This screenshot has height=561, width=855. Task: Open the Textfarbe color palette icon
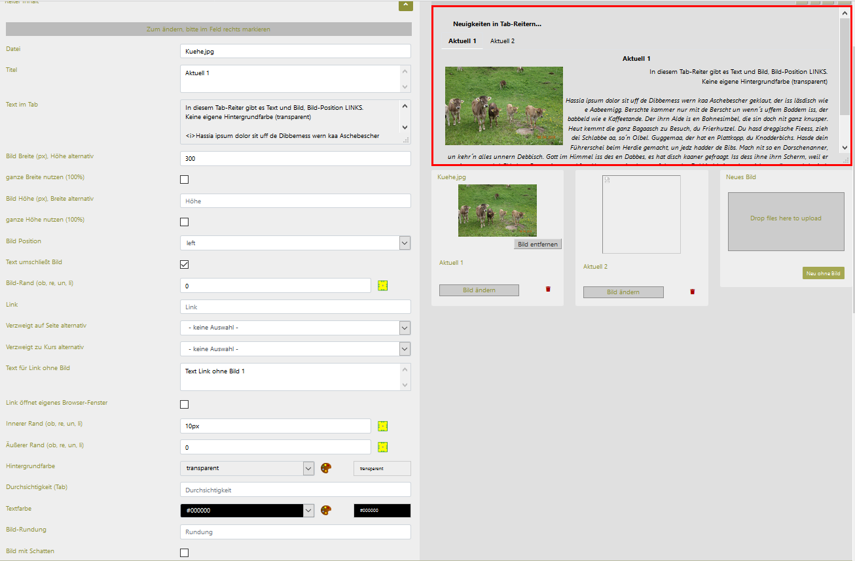coord(326,510)
